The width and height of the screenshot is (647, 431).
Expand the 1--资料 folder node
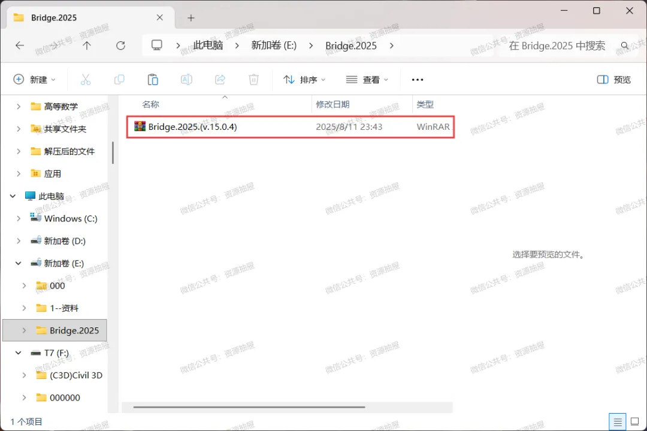click(x=24, y=308)
